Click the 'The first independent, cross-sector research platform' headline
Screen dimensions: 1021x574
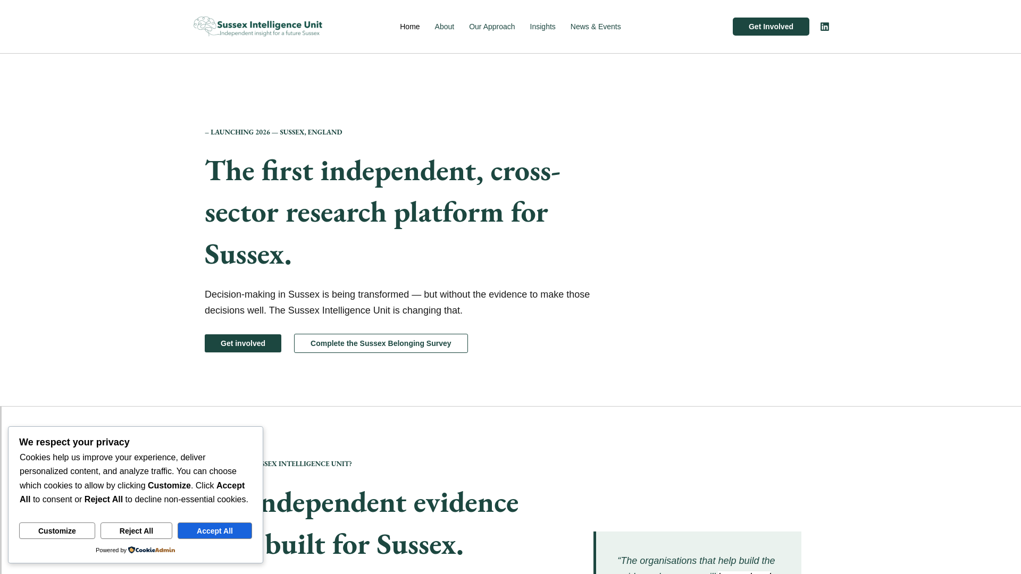point(383,212)
